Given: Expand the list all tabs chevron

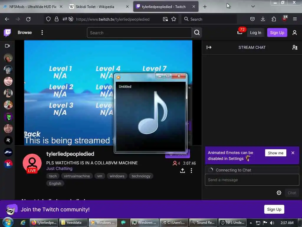Looking at the screenshot, I should [x=253, y=7].
